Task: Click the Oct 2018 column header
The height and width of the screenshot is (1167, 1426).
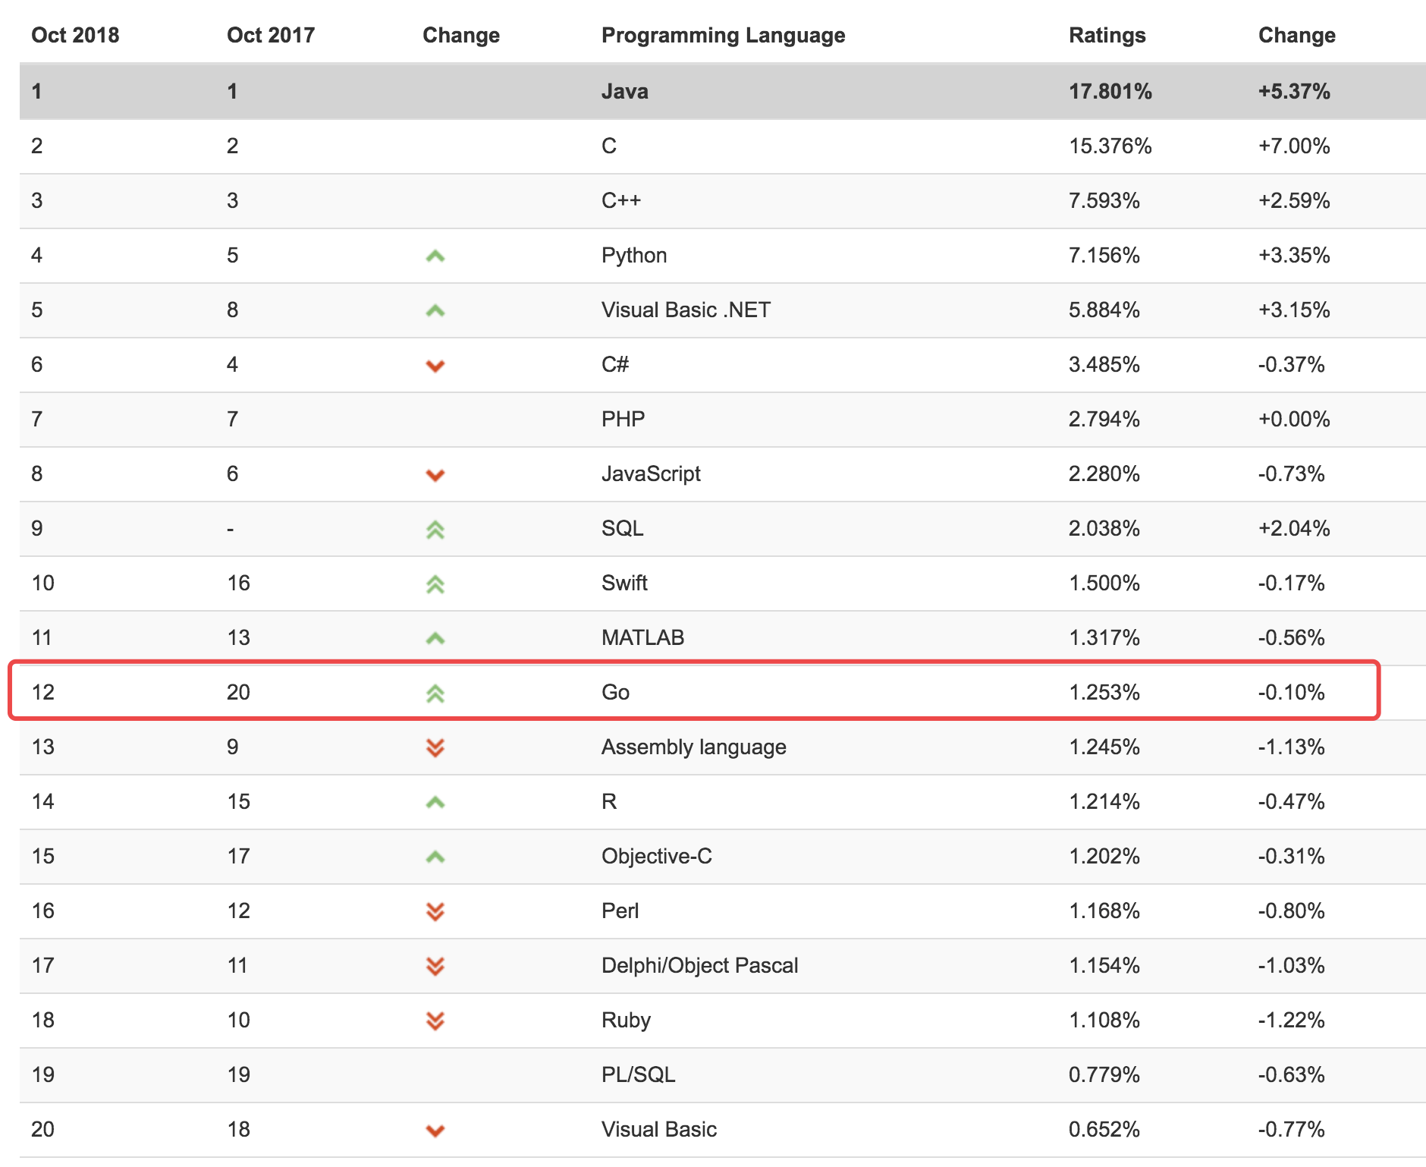Action: coord(75,36)
